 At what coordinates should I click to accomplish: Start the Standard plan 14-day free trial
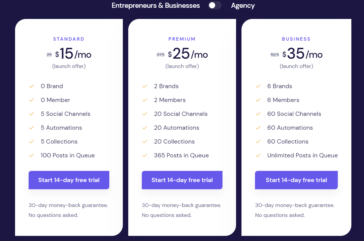tap(69, 180)
